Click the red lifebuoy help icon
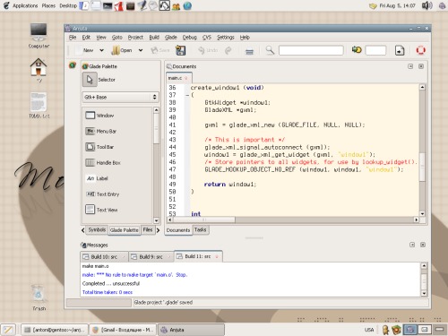The image size is (448, 336). click(x=421, y=50)
